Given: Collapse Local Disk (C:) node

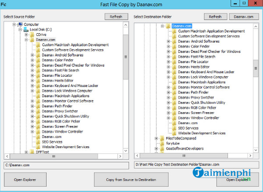Looking at the screenshot, I should (x=20, y=30).
